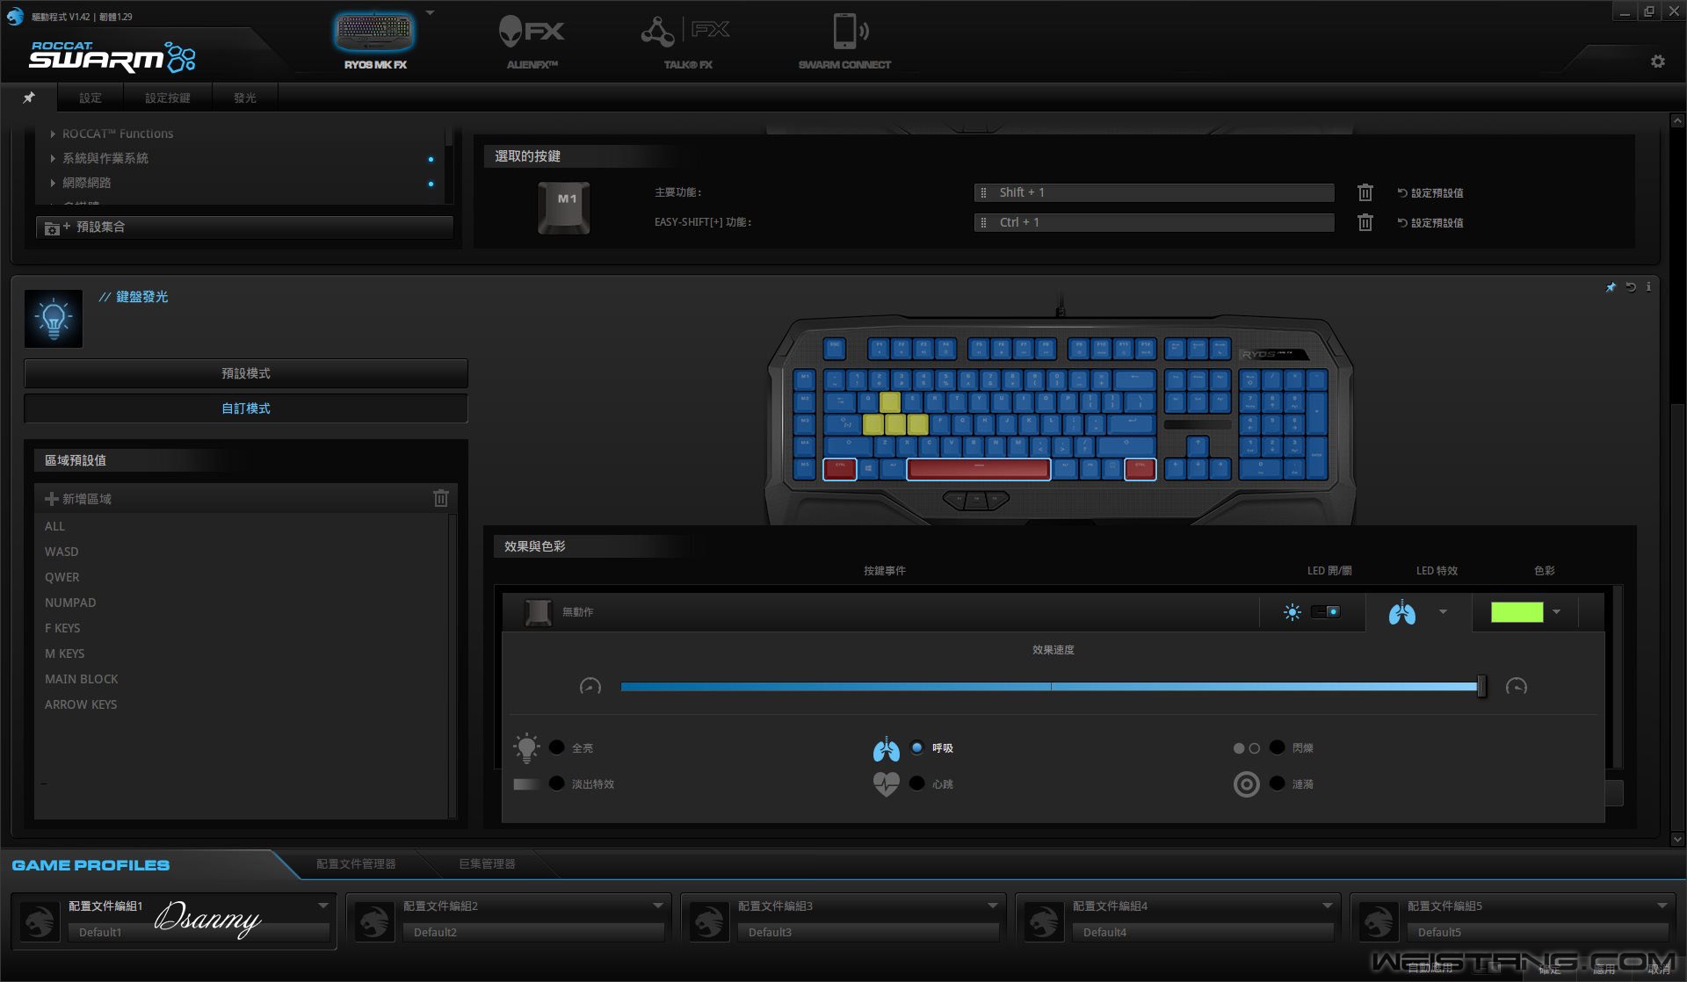The image size is (1687, 982).
Task: Toggle the LED on/off switch
Action: (x=1325, y=611)
